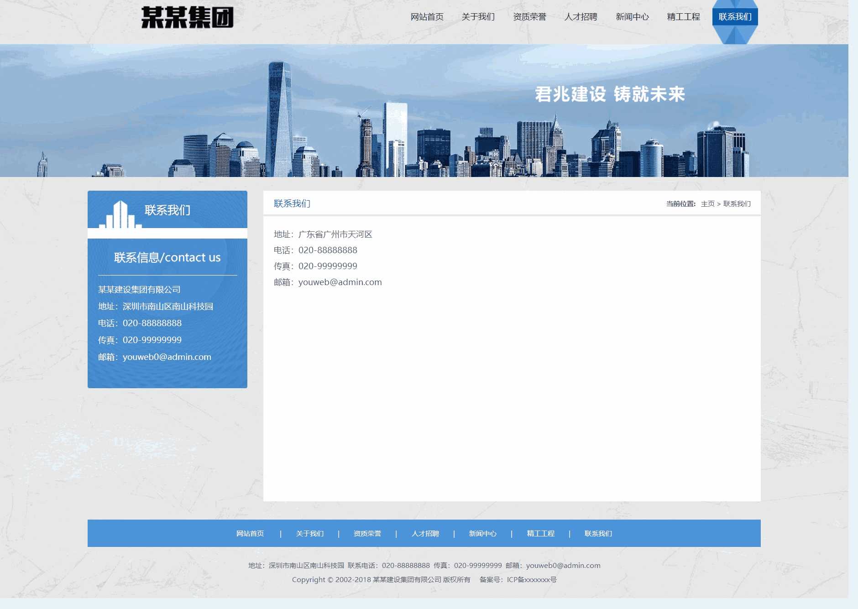Open 网站首页 in the footer bar

[x=250, y=534]
